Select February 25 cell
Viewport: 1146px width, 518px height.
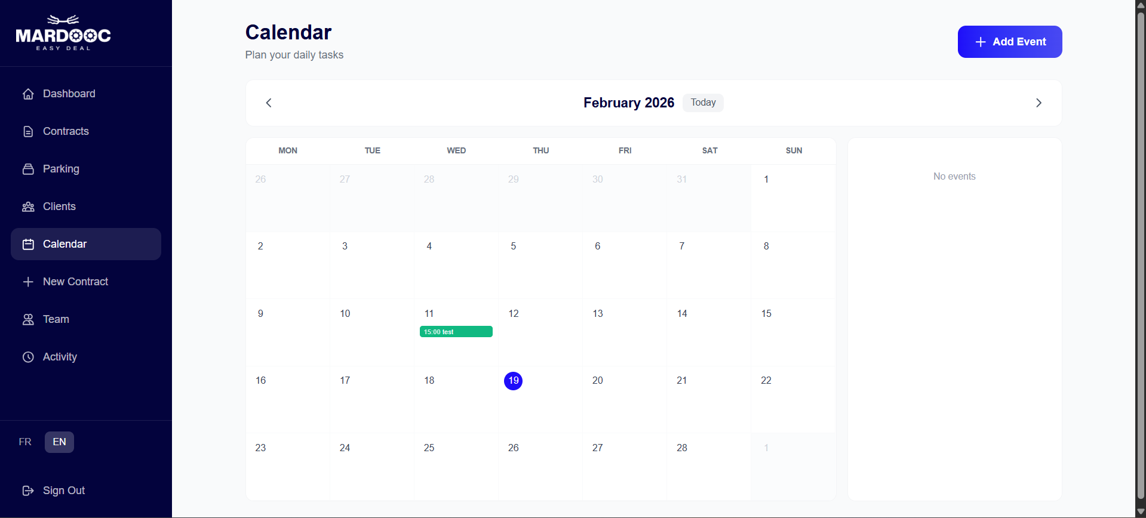tap(456, 467)
